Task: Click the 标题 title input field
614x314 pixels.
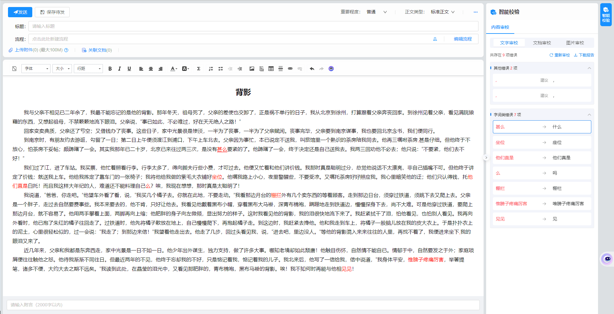Action: click(253, 26)
